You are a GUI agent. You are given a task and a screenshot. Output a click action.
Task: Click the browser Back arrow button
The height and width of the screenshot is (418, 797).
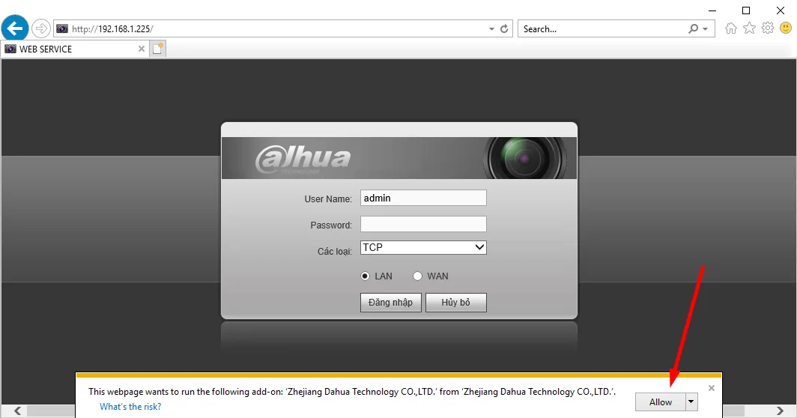click(x=15, y=28)
